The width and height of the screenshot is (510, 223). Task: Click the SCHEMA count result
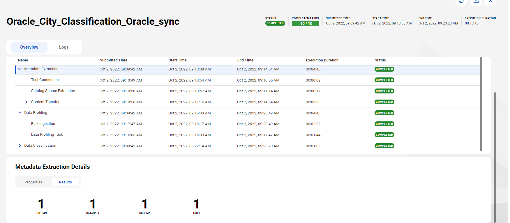pyautogui.click(x=145, y=206)
